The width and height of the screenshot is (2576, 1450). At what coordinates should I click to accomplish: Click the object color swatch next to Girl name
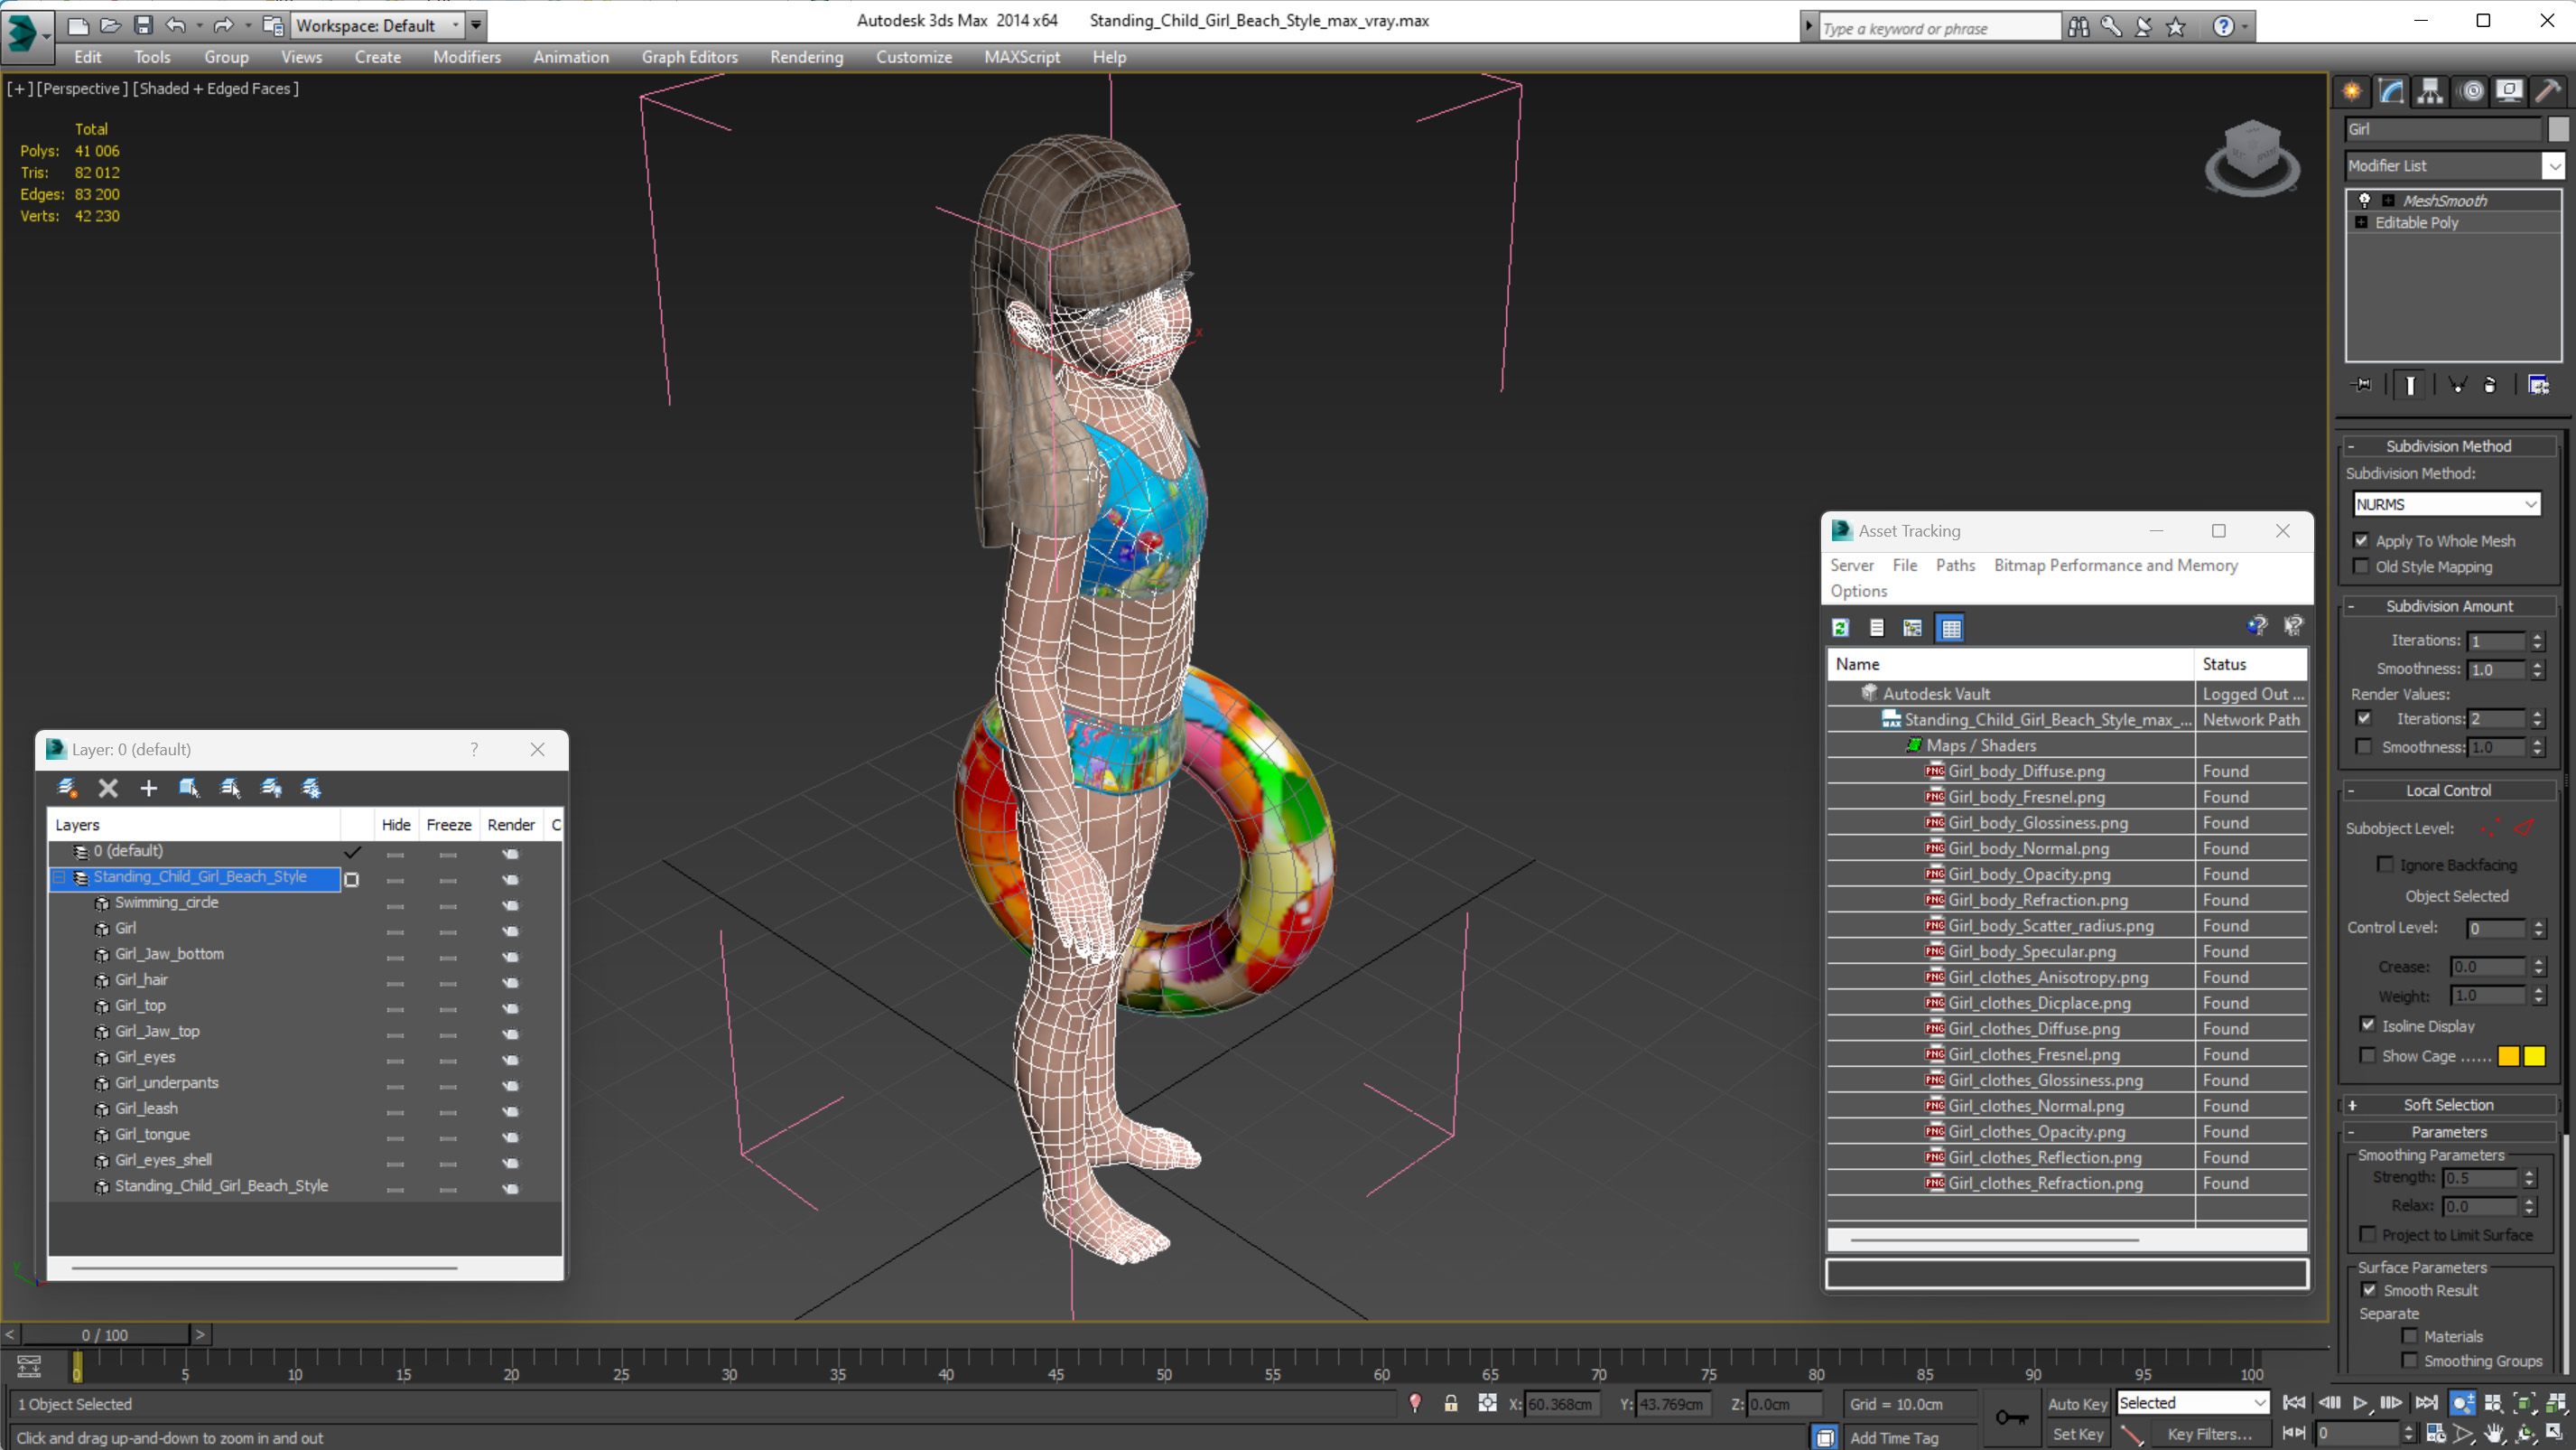[2557, 128]
